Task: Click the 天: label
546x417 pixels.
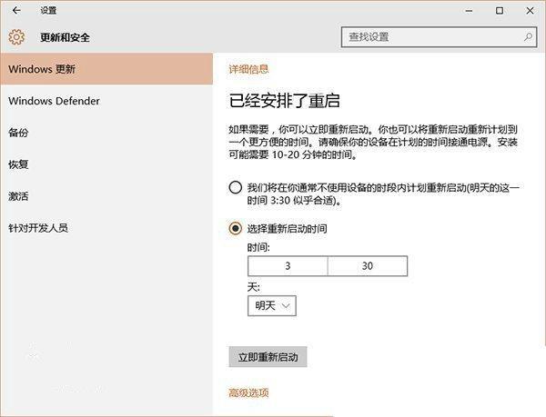Action: [x=254, y=287]
